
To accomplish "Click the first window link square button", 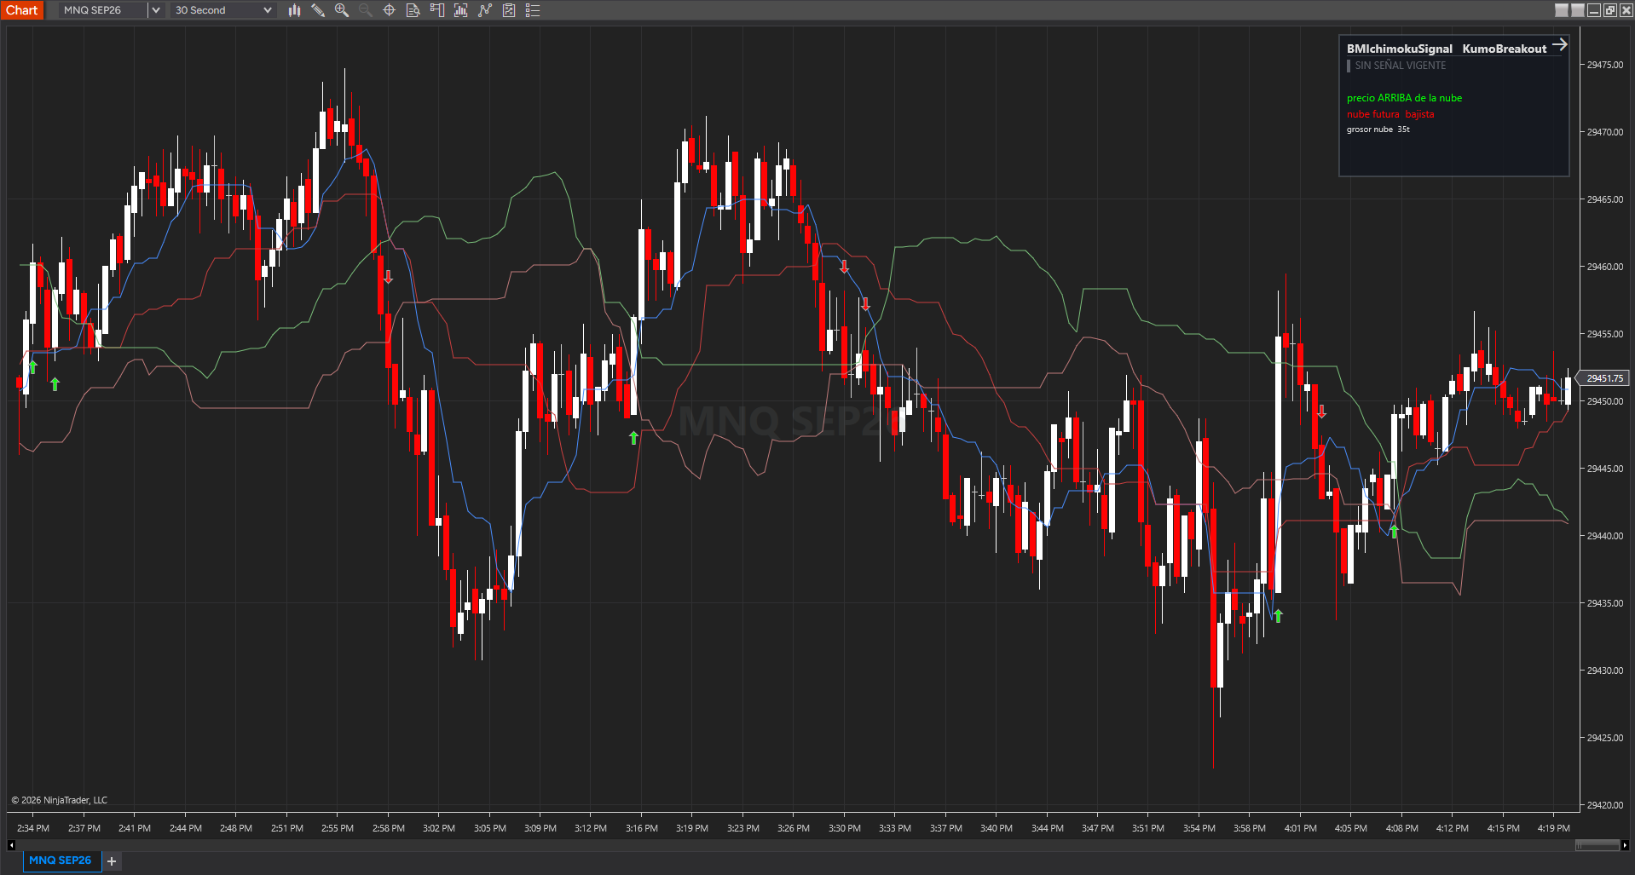I will (x=1562, y=10).
